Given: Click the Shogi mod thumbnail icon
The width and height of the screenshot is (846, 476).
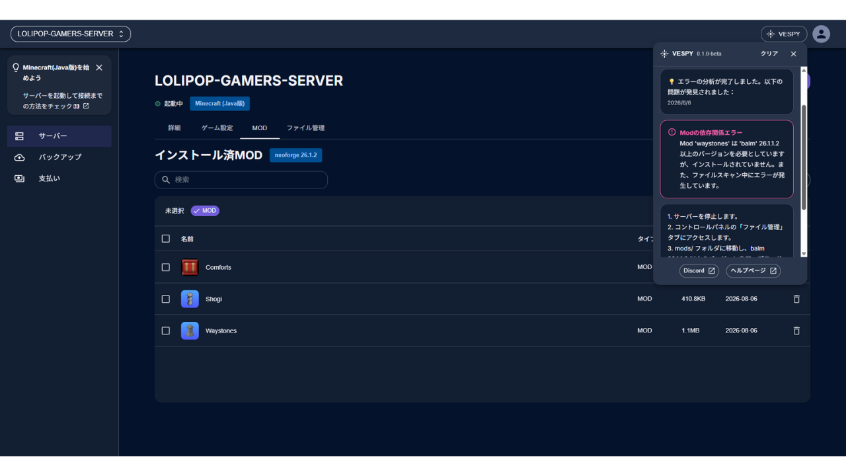Looking at the screenshot, I should pos(190,299).
